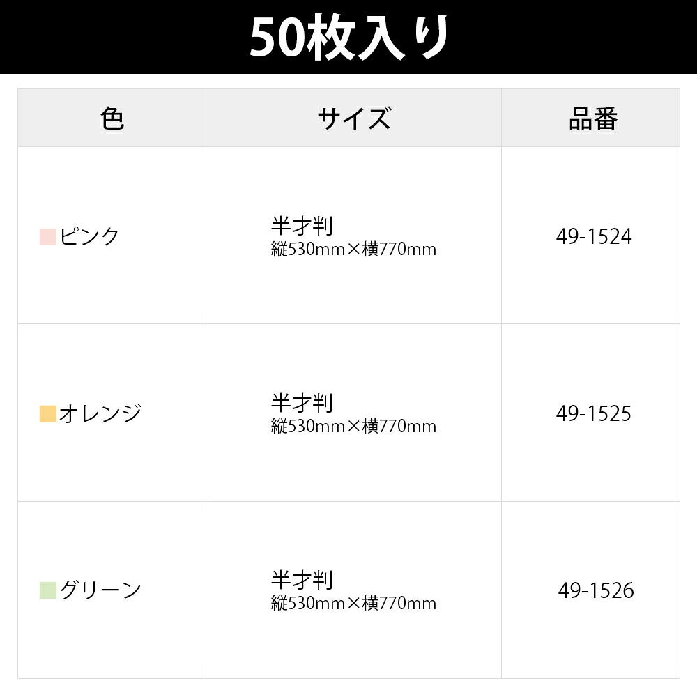The height and width of the screenshot is (697, 697).
Task: Click the 品番 column header
Action: (593, 118)
